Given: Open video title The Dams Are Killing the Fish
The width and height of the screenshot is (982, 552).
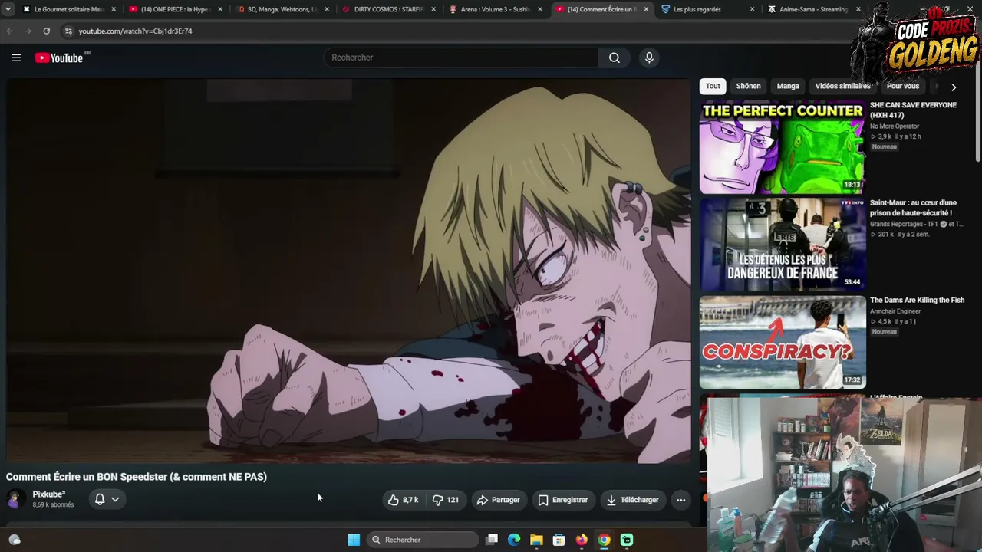Looking at the screenshot, I should pos(917,301).
